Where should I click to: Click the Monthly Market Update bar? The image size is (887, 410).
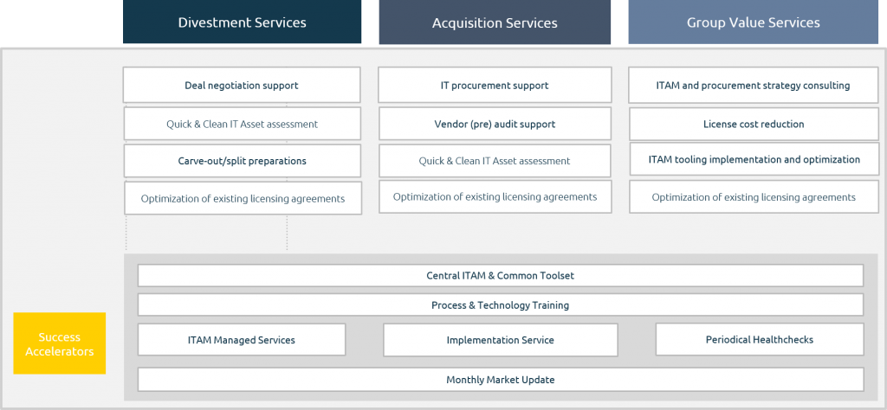tap(501, 380)
